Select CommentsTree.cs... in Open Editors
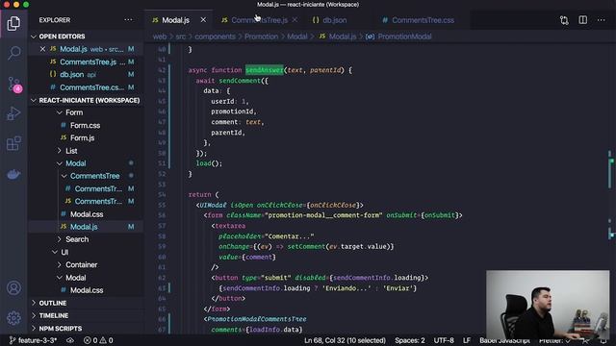 point(86,87)
